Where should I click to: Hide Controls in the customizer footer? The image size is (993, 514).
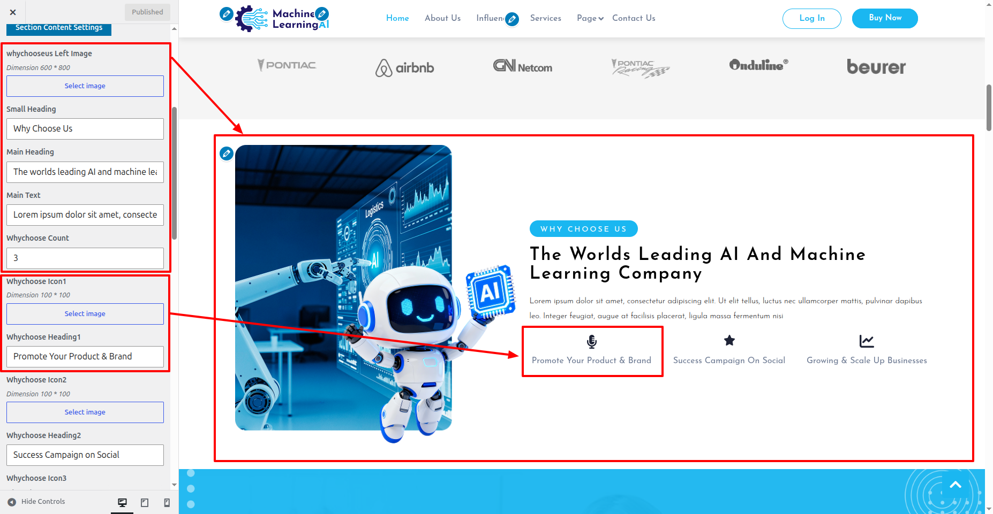point(36,502)
